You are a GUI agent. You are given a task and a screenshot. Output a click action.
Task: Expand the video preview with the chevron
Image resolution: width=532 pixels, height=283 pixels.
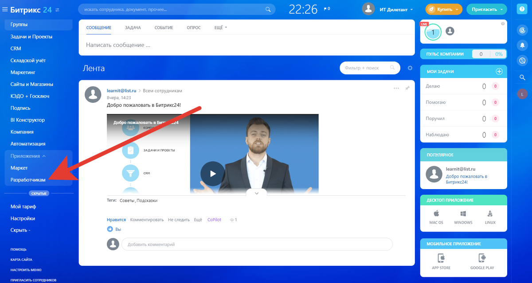256,193
